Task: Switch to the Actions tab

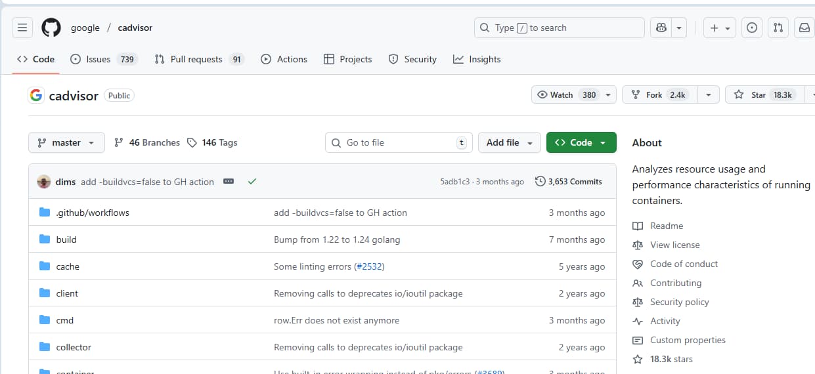Action: 284,59
